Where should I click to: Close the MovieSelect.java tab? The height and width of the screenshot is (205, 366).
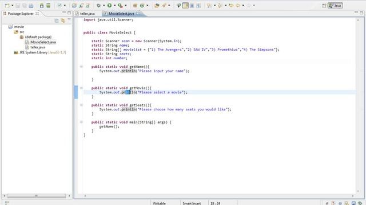(x=138, y=14)
